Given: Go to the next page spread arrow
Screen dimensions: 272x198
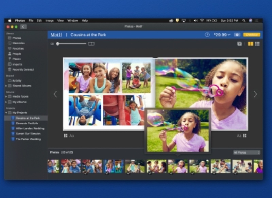Looking at the screenshot, I should pyautogui.click(x=255, y=94).
